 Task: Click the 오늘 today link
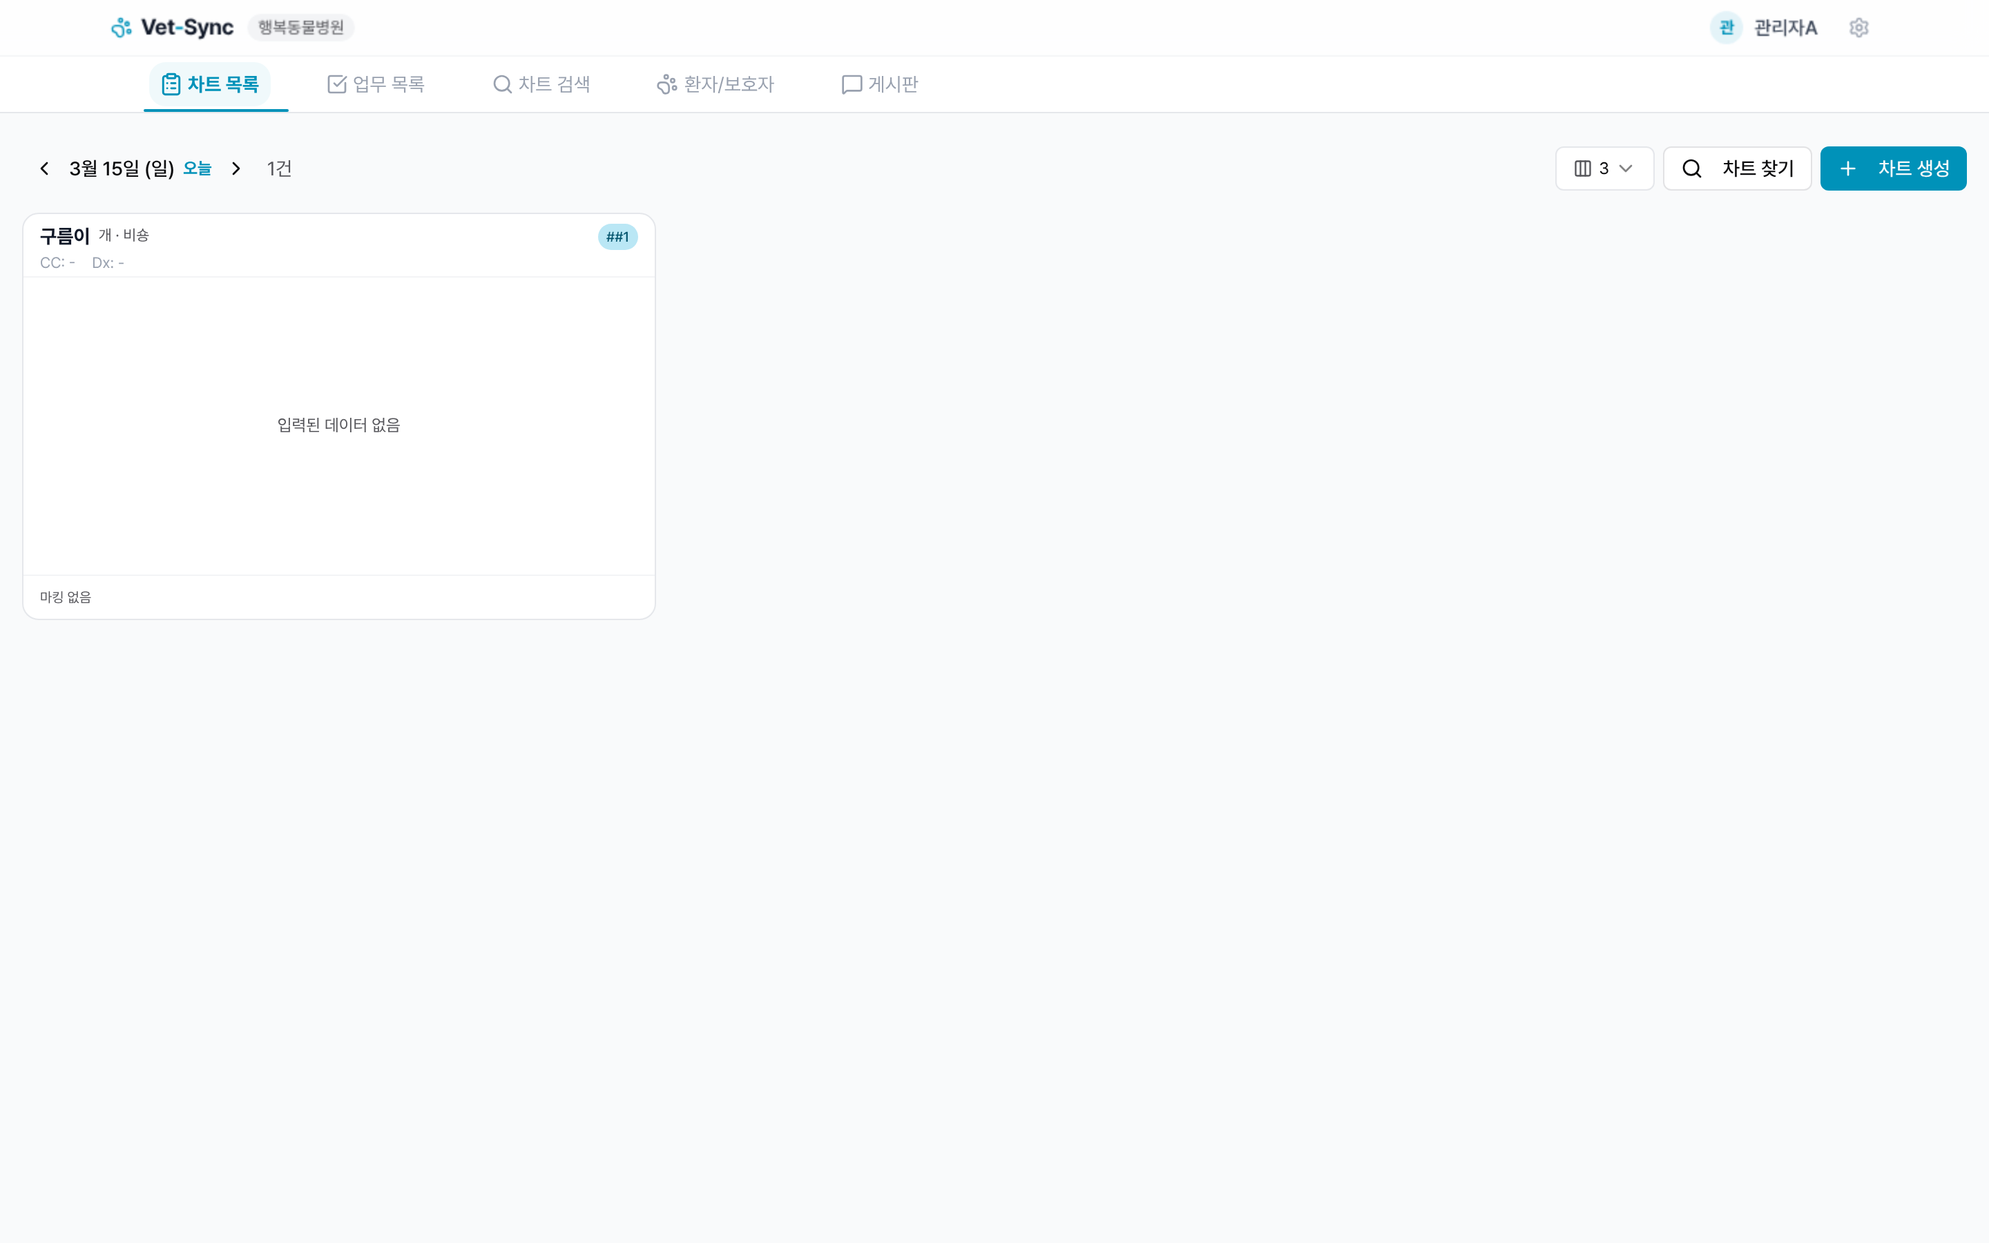click(198, 168)
